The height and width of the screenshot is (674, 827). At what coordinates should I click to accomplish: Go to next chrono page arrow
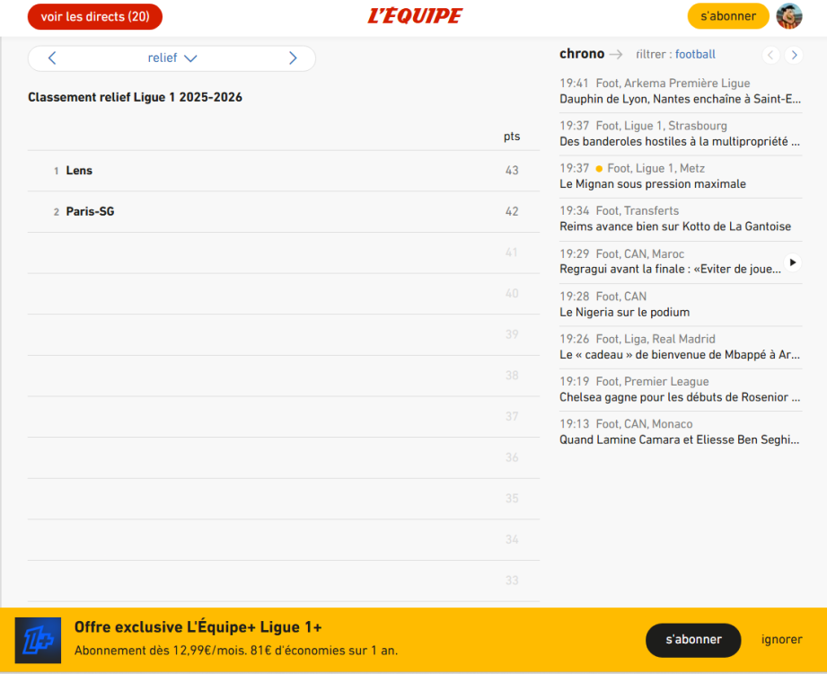pos(793,55)
